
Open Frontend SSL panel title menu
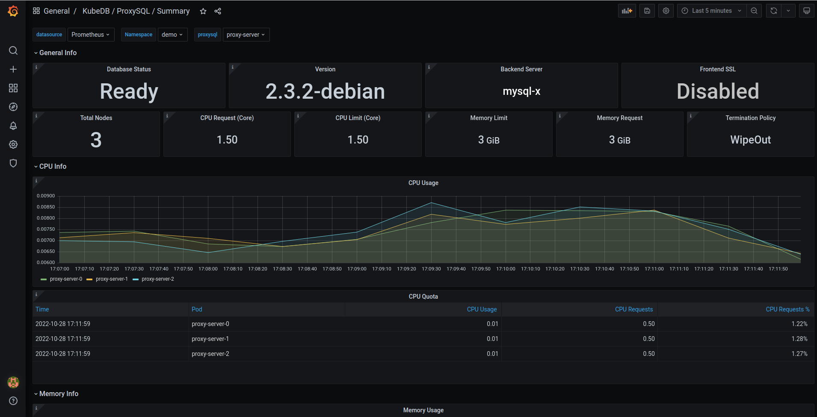click(718, 69)
